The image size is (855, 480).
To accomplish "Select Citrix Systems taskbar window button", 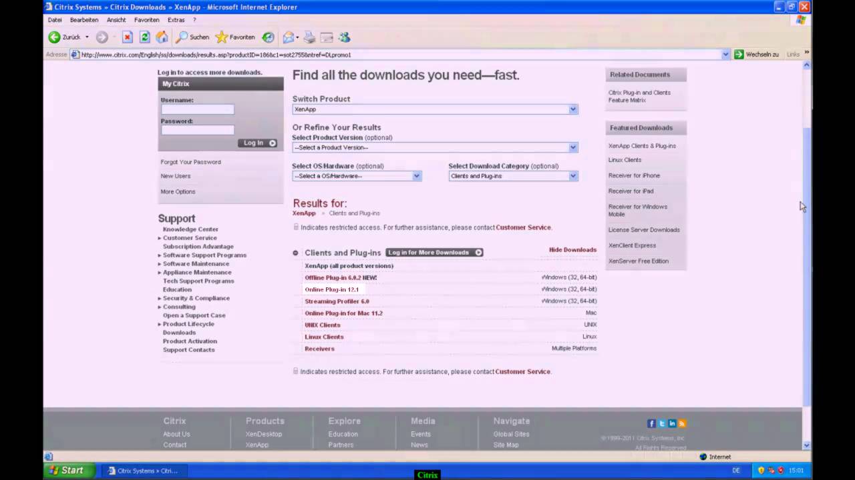I will [143, 471].
